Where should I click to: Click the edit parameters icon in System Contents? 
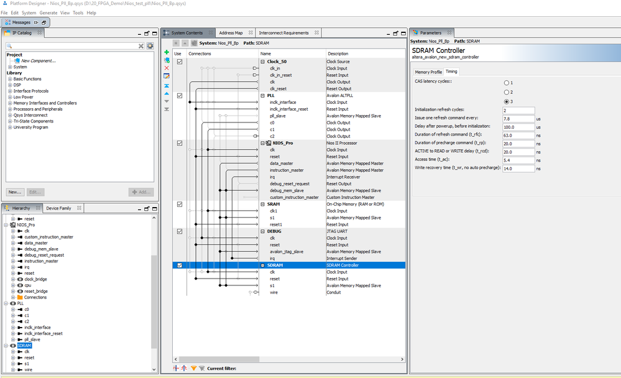(x=167, y=76)
